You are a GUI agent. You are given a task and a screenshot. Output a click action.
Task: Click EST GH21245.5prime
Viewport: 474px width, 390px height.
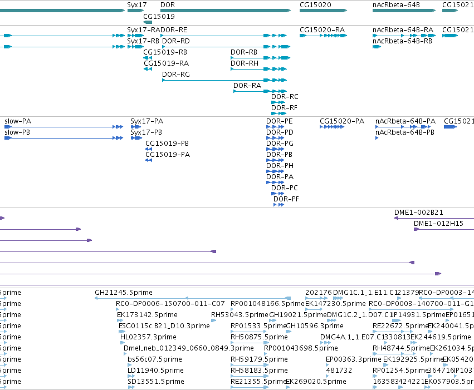tap(123, 293)
